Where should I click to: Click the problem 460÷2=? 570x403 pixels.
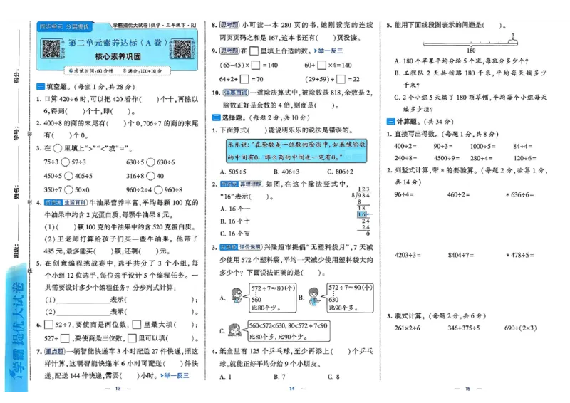point(458,194)
